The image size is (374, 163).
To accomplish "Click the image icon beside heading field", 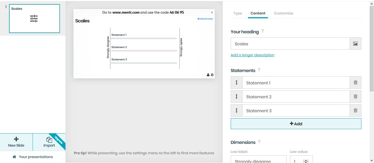I will [355, 44].
